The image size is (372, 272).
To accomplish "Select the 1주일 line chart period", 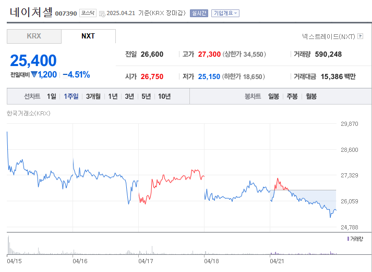I will pos(71,96).
